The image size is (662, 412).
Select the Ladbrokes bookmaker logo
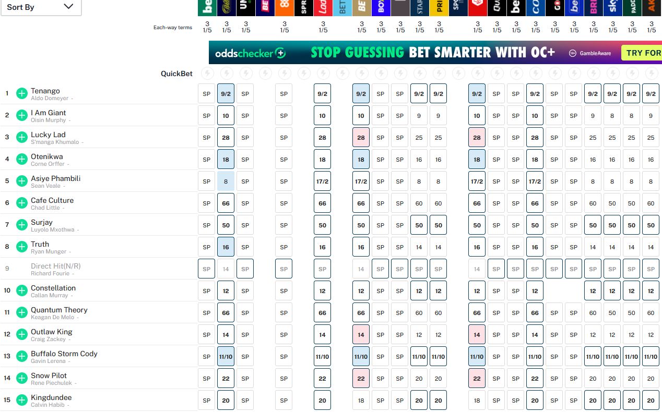pyautogui.click(x=323, y=8)
